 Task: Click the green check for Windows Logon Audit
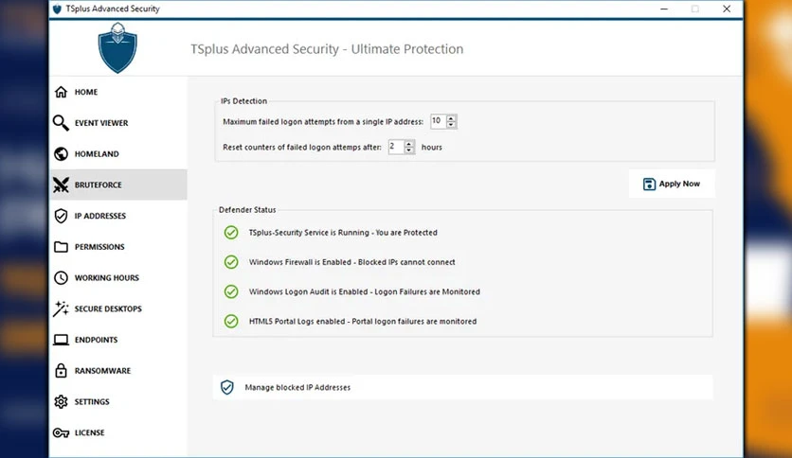tap(231, 291)
